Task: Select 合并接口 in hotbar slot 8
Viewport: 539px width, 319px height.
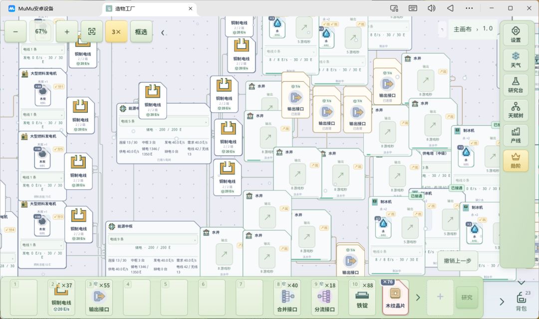Action: (287, 297)
